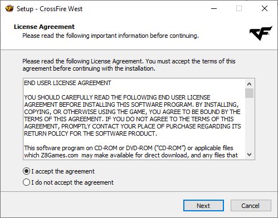Click the license text scroll-up arrow
This screenshot has width=278, height=218.
tap(249, 84)
